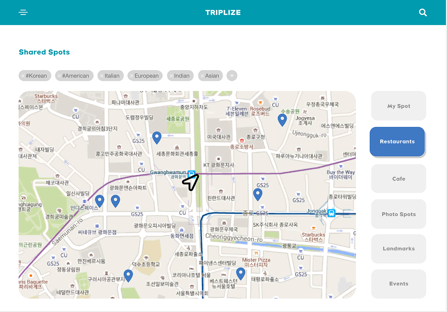Click the Cheonggyecheon-ro street label
This screenshot has width=447, height=312.
(x=234, y=238)
